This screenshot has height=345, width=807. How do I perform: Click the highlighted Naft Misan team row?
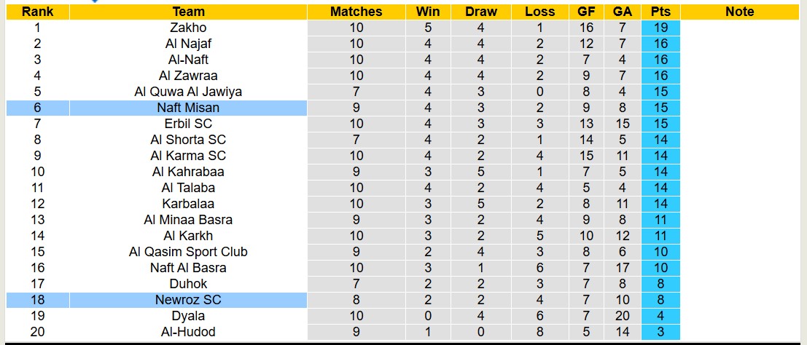tap(188, 108)
